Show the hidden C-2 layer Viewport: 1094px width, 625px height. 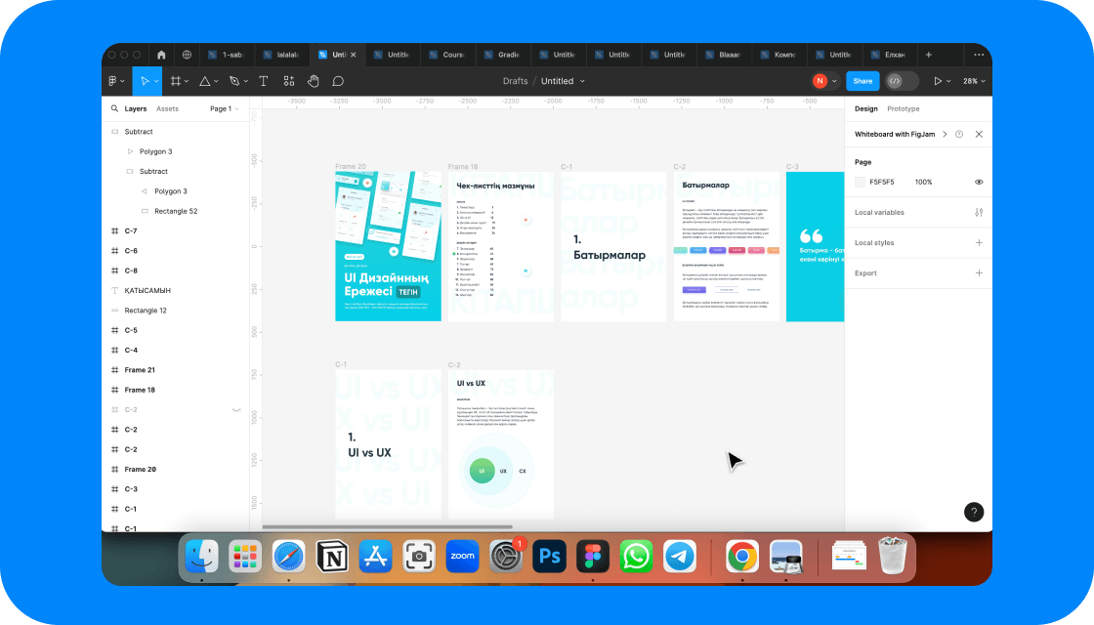click(x=235, y=410)
